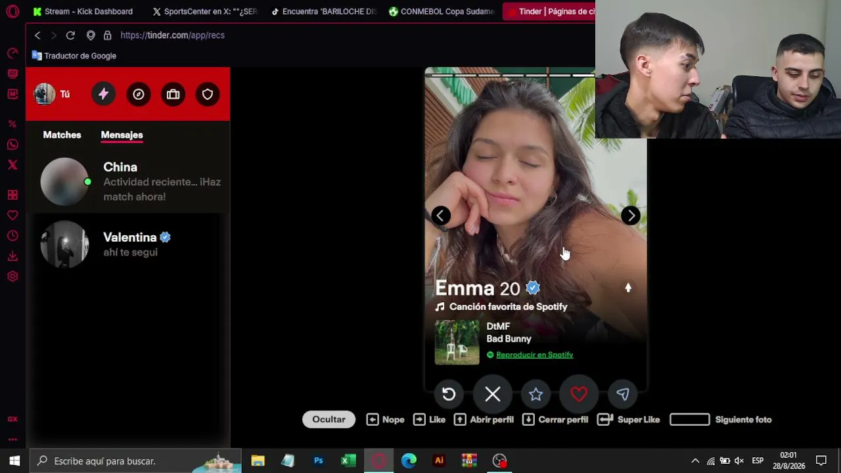This screenshot has height=473, width=841.
Task: Open File Explorer from the taskbar
Action: tap(258, 461)
